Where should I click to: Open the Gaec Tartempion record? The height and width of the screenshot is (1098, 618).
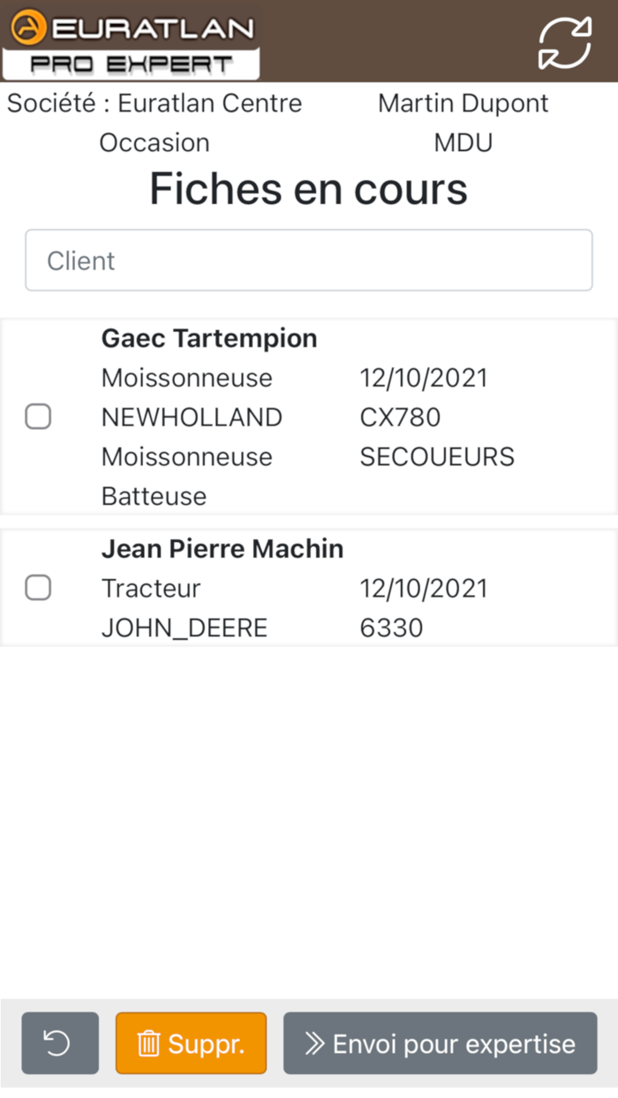click(209, 339)
